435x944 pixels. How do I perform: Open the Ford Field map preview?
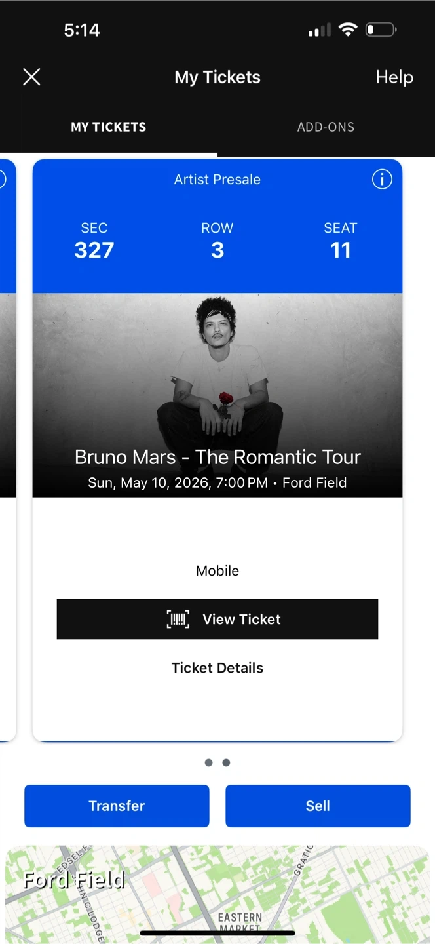217,895
